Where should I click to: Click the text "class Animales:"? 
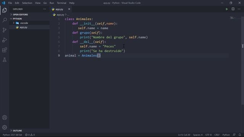(79, 19)
